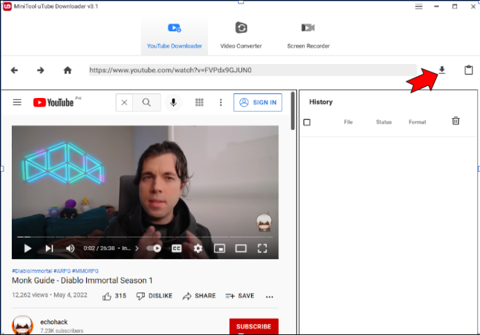
Task: Enter full screen mode
Action: coord(262,248)
